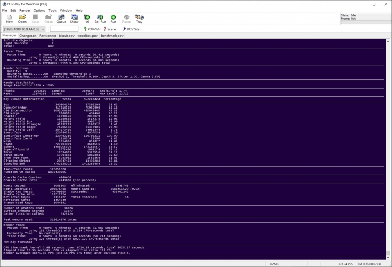Switch to the Changes.txt tab
Screen dimensions: 392x267
(28, 36)
